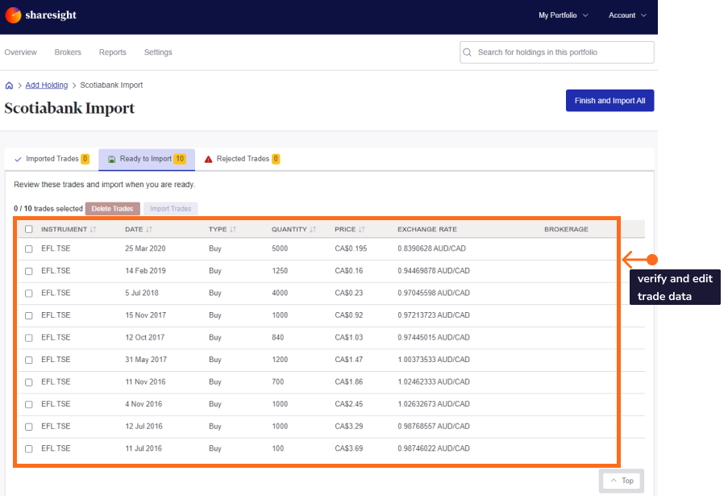Click the Ready to Import tab icon

[x=112, y=160]
